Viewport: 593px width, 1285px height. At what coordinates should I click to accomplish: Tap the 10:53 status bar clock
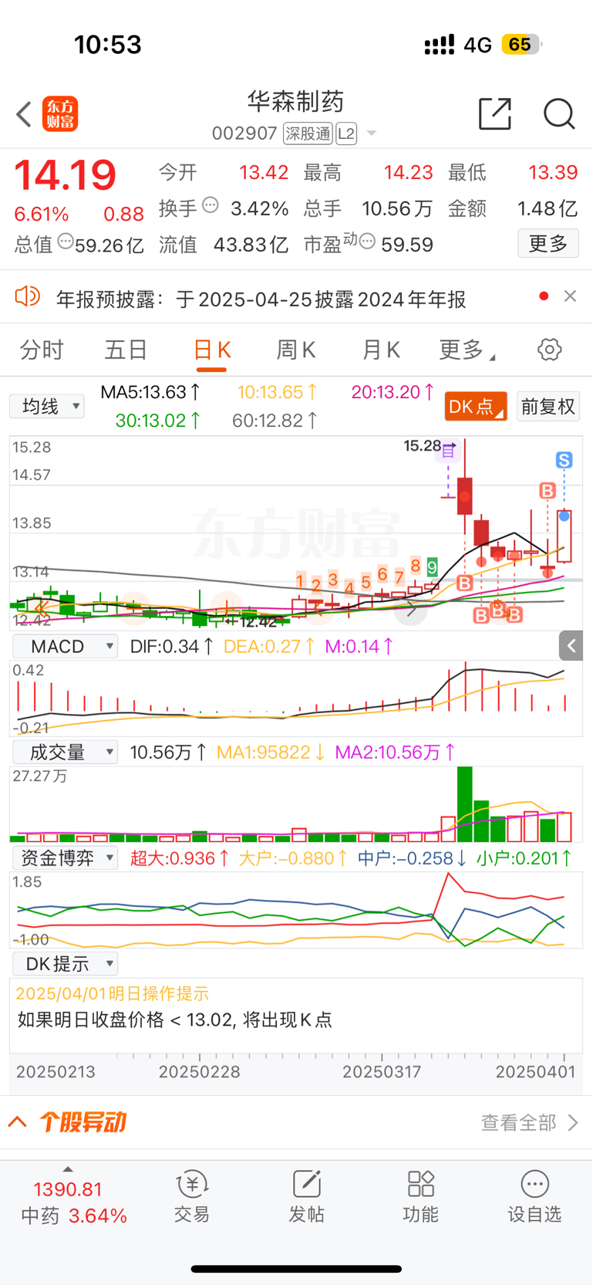pos(108,45)
